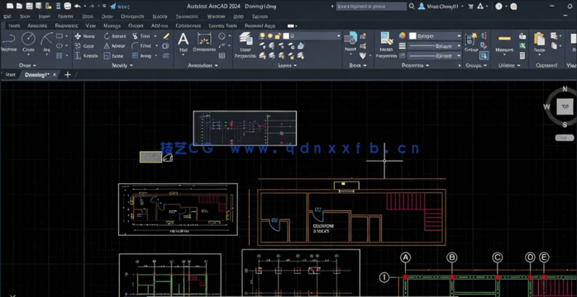Open the ByLayer object color dropdown

tap(459, 36)
